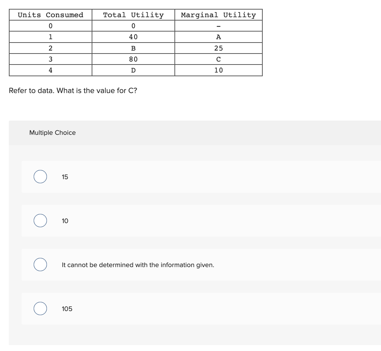The image size is (381, 351).
Task: Choose 'It cannot be determined with the information given'
Action: (x=40, y=265)
